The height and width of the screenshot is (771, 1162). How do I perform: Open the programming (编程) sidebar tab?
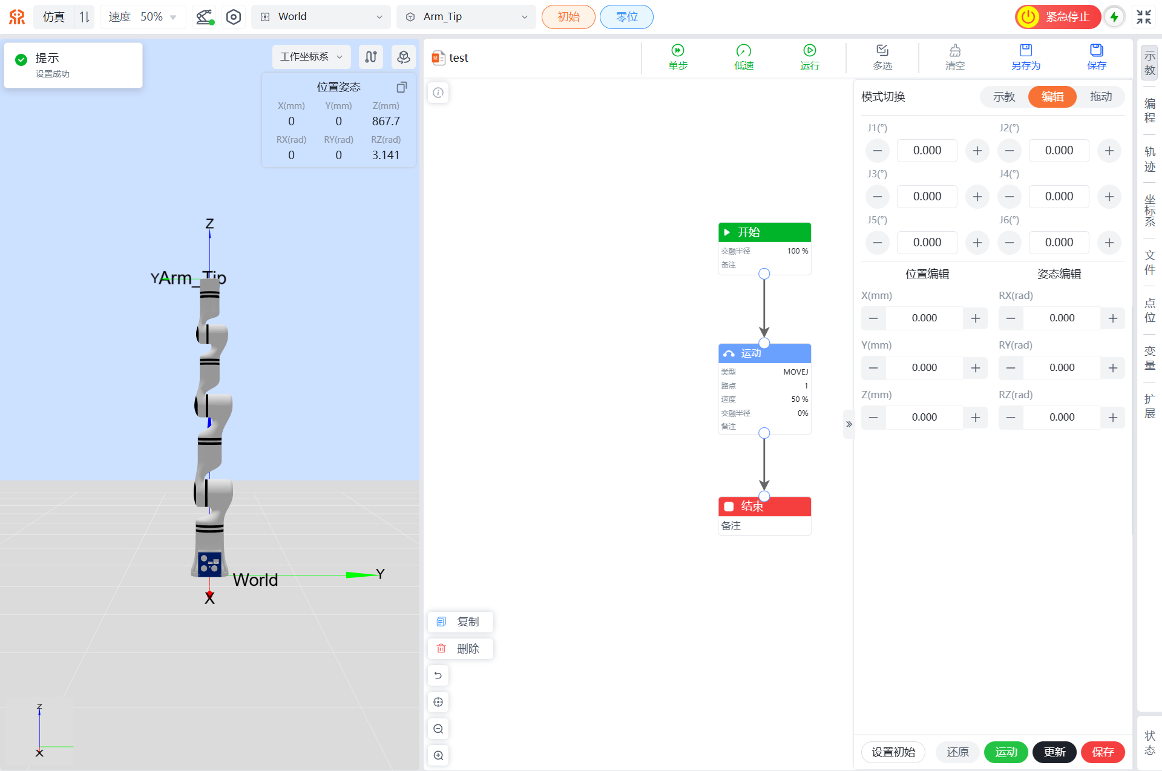pyautogui.click(x=1149, y=111)
